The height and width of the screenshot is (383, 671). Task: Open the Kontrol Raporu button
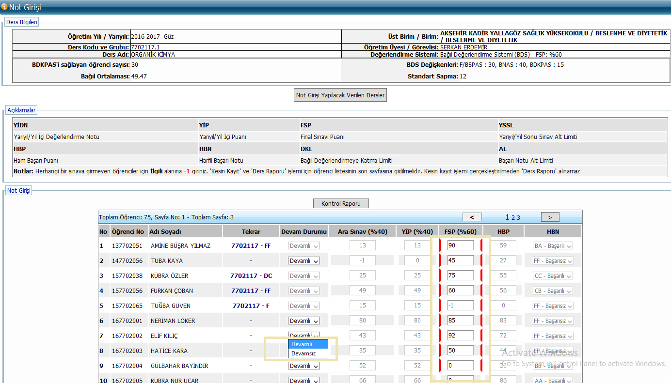coord(341,203)
